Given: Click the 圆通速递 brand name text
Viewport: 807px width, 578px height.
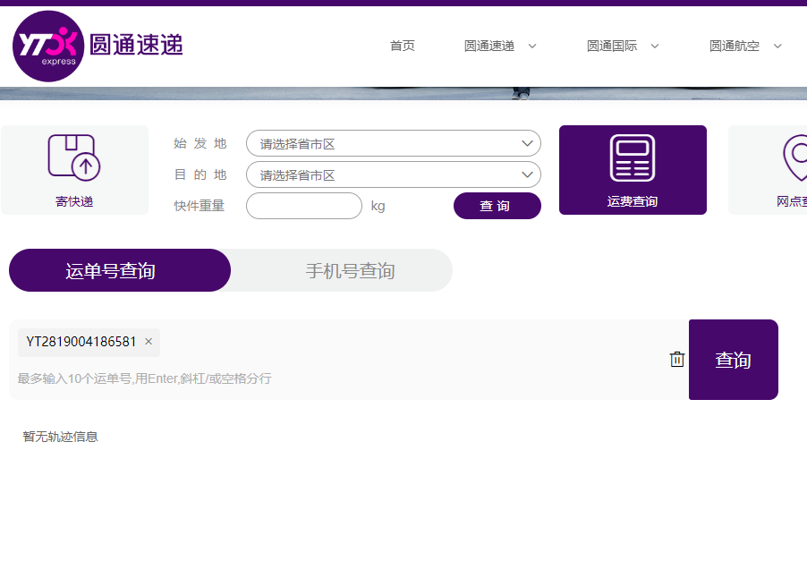Looking at the screenshot, I should (136, 45).
